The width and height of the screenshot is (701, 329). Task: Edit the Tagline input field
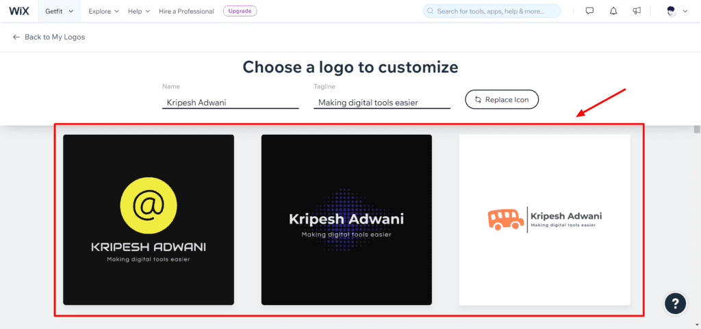pyautogui.click(x=382, y=103)
